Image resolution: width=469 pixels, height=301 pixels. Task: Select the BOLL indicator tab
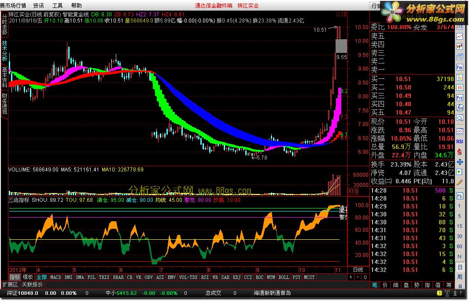pyautogui.click(x=284, y=277)
